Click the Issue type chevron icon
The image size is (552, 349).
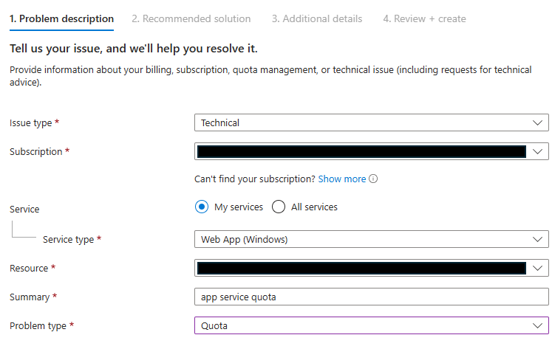[537, 122]
